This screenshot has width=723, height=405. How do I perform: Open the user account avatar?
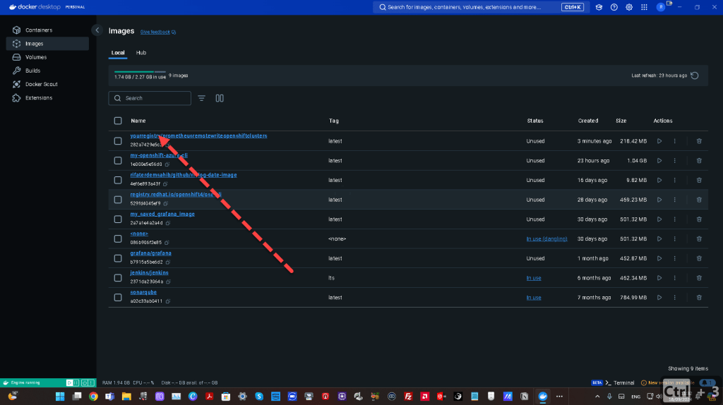click(661, 7)
